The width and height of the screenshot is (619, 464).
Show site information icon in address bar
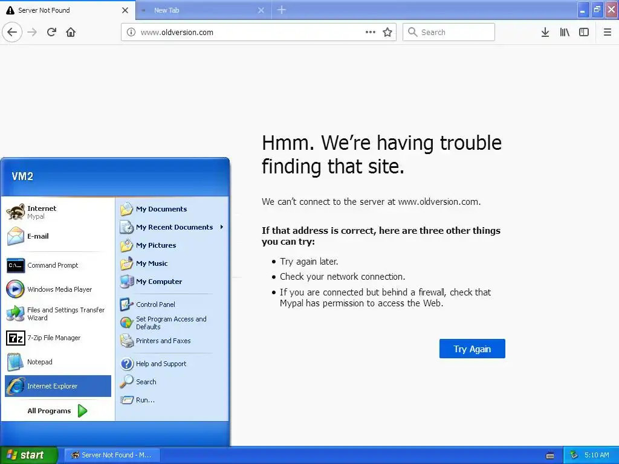point(131,33)
